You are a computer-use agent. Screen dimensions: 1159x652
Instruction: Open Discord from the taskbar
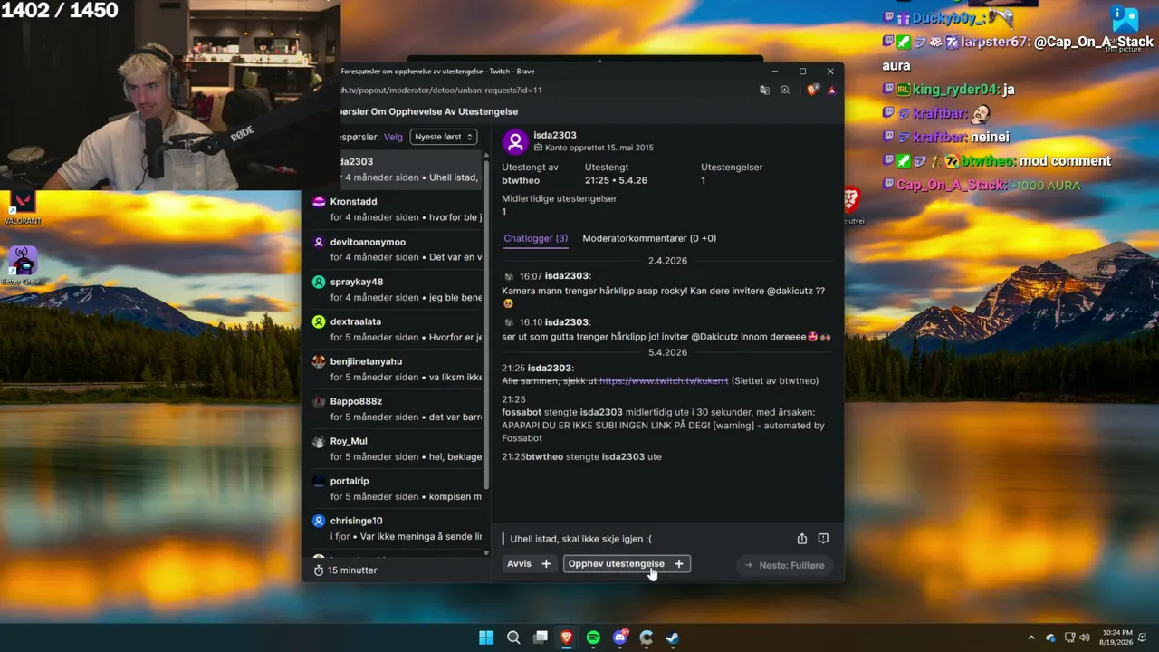coord(620,638)
